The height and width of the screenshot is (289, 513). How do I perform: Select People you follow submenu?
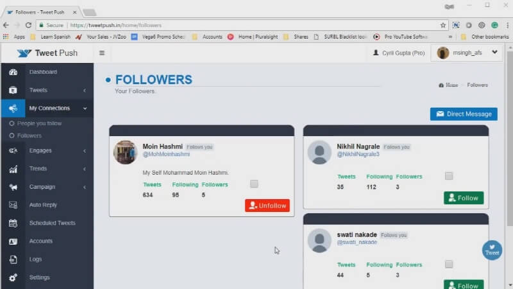click(x=39, y=123)
